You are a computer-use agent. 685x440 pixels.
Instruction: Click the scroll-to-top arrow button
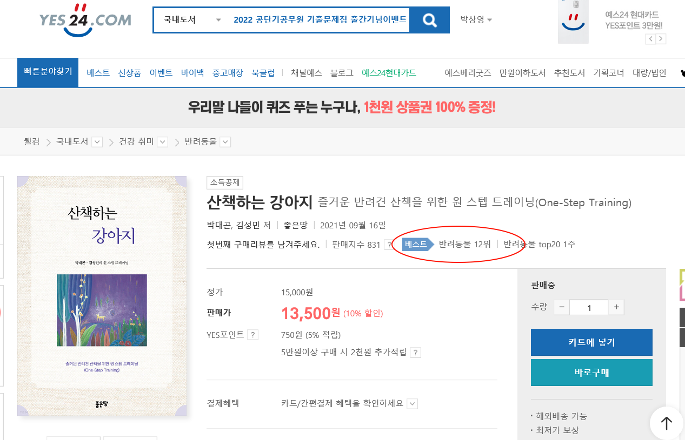click(667, 423)
